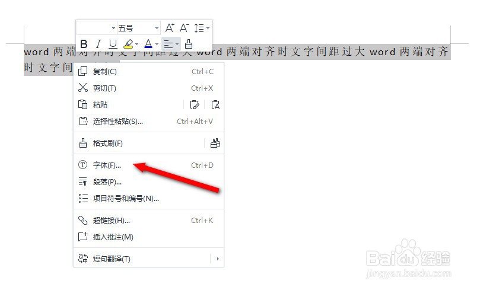Image resolution: width=477 pixels, height=290 pixels.
Task: Click the copy icon beside 复制(C)
Action: (x=82, y=71)
